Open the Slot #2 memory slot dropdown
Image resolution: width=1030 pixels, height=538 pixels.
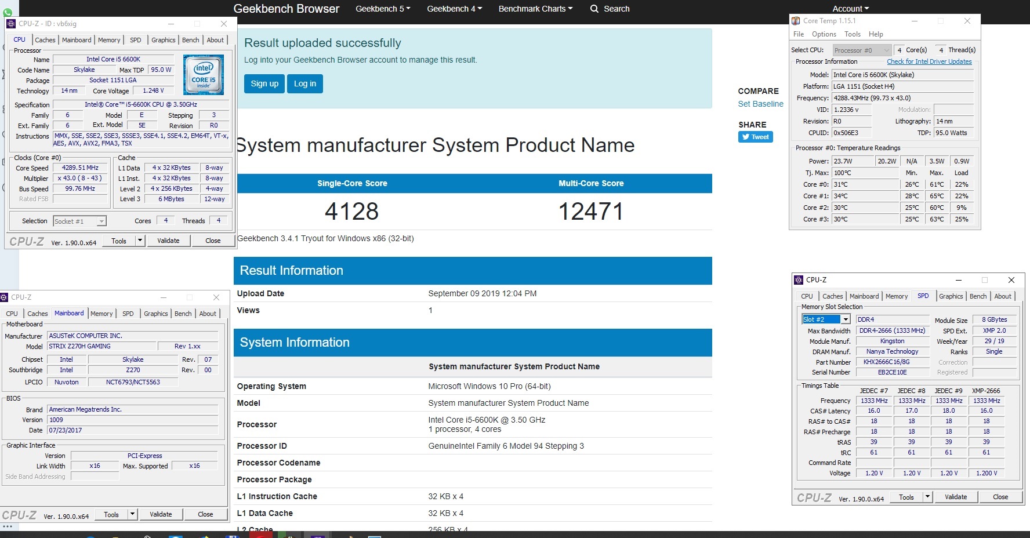coord(826,319)
